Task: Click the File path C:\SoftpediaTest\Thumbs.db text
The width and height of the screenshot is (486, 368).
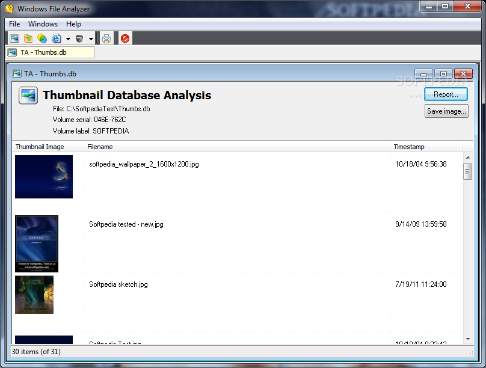Action: click(x=102, y=109)
